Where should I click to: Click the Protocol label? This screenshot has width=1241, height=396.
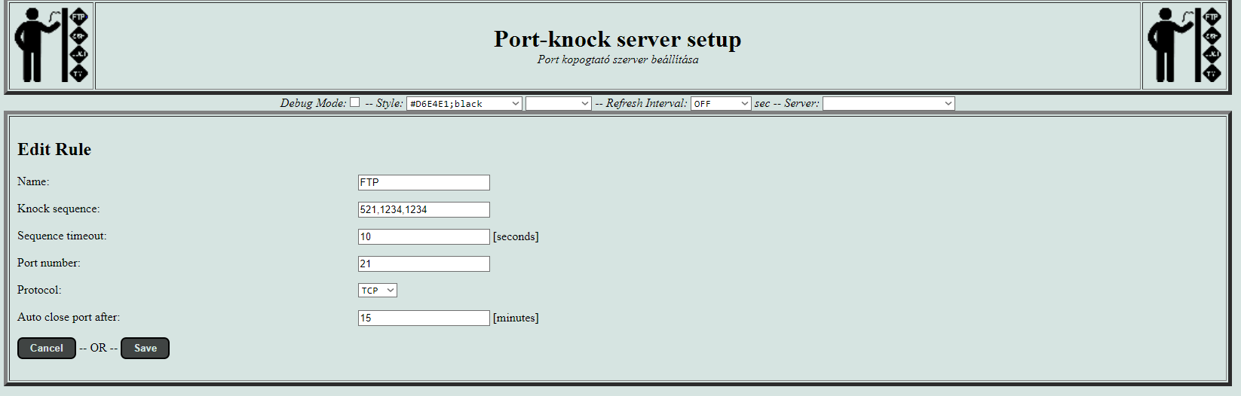(x=39, y=290)
